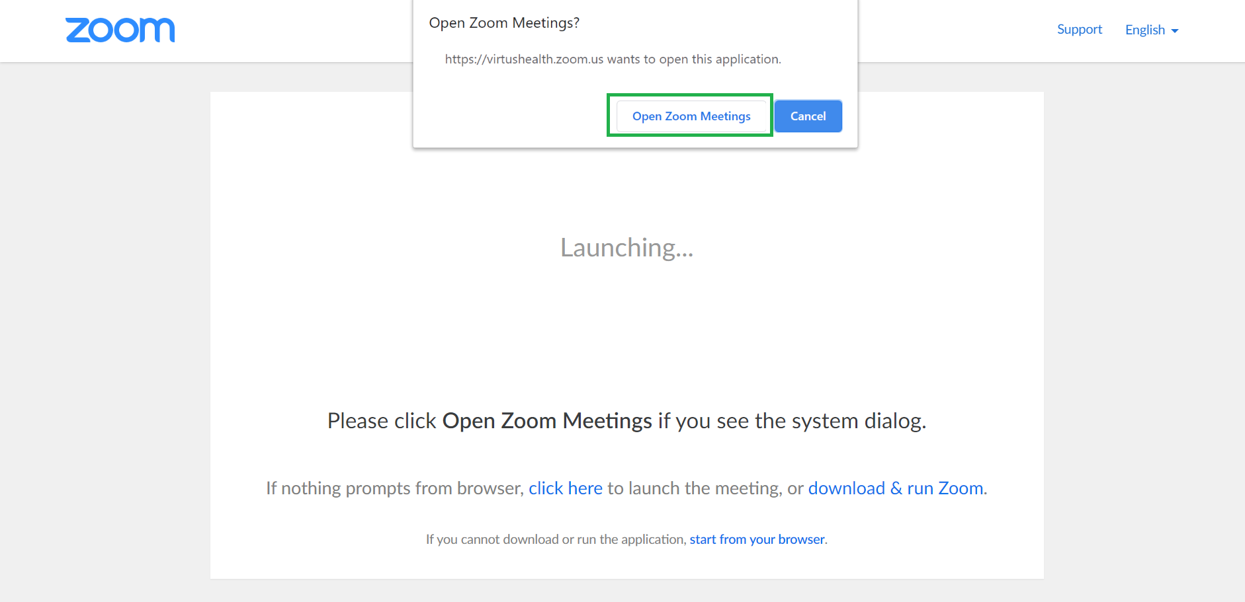Dismiss the dialog with Cancel
Viewport: 1245px width, 602px height.
(x=808, y=116)
